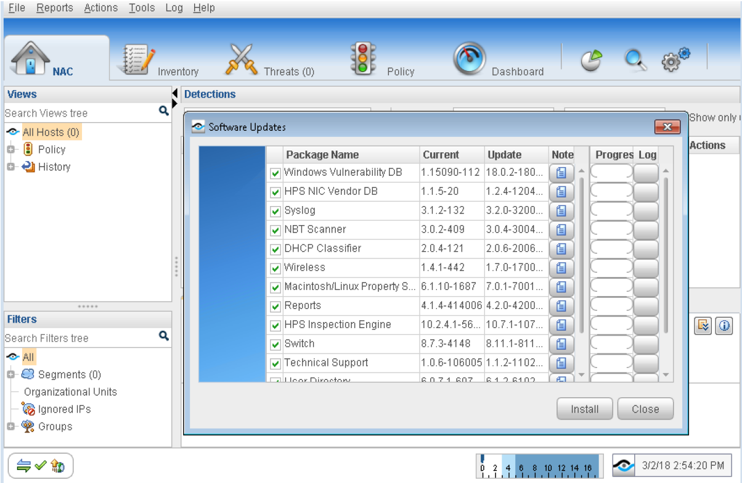Open note for Windows Vulnerability DB
This screenshot has width=742, height=483.
[x=561, y=173]
